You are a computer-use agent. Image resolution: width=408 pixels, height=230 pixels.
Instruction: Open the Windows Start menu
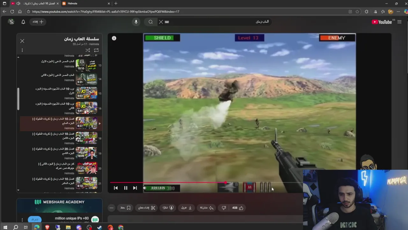click(5, 227)
